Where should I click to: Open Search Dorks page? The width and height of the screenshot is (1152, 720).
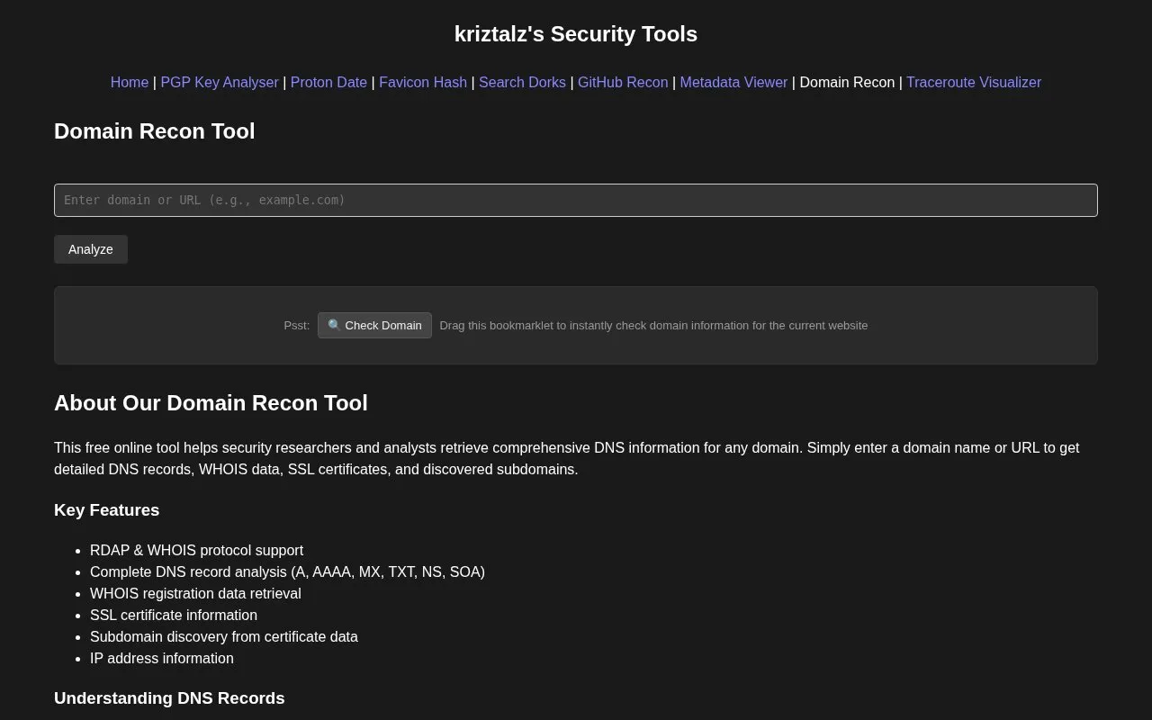pyautogui.click(x=522, y=82)
